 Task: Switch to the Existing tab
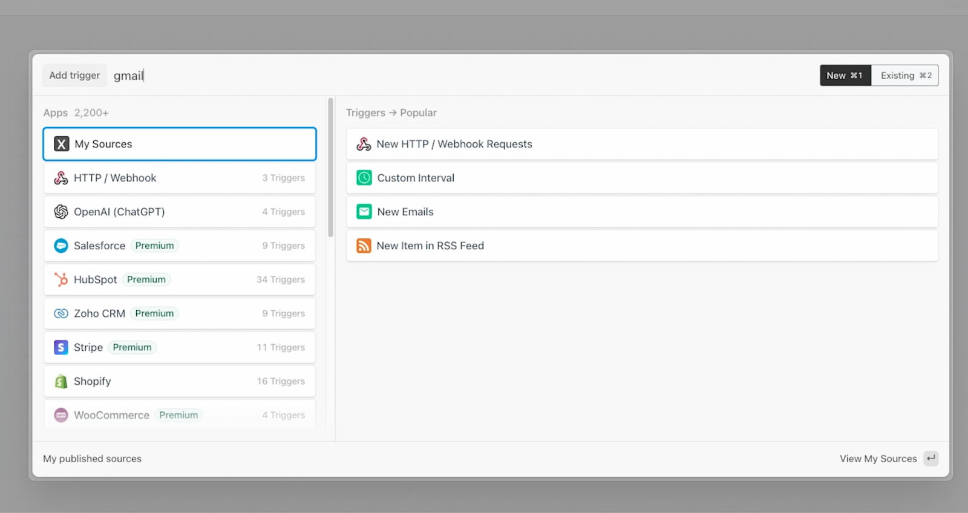click(905, 76)
